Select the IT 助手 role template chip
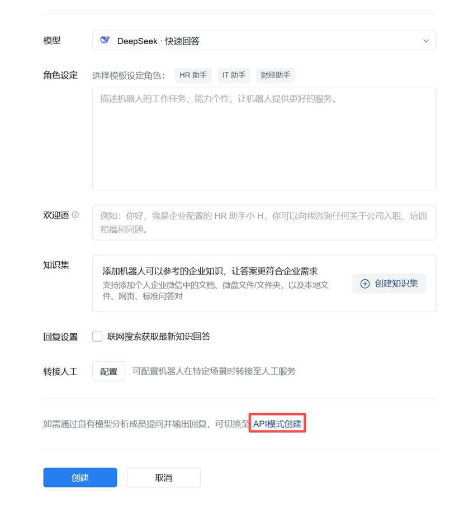The height and width of the screenshot is (522, 464). 233,75
